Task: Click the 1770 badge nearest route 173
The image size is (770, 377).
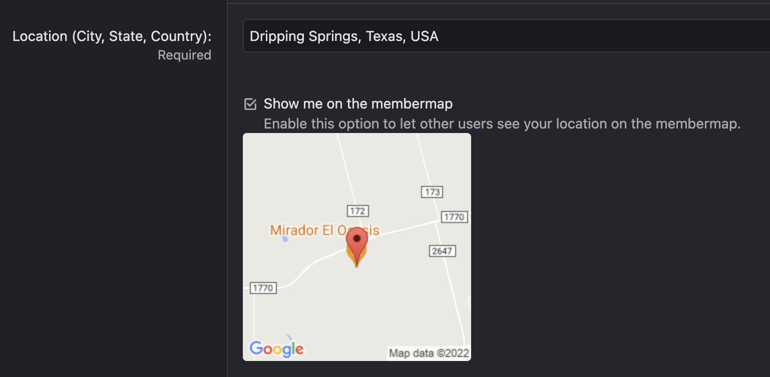Action: [x=455, y=217]
